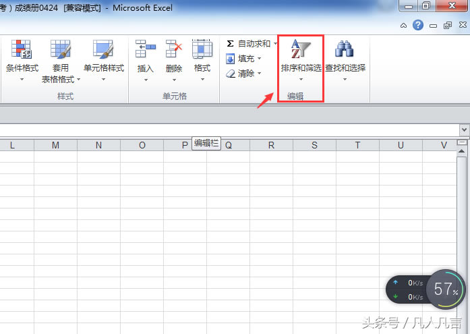
Task: Select column header S
Action: tap(314, 145)
